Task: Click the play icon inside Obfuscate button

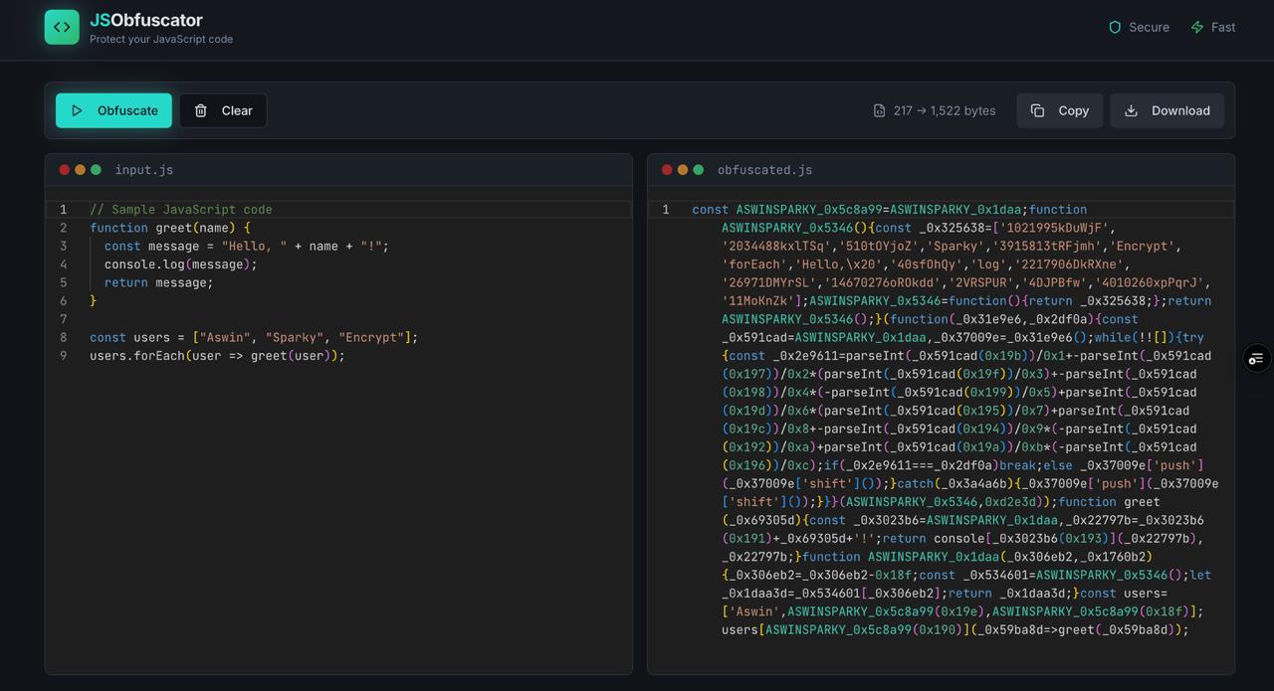Action: (x=77, y=110)
